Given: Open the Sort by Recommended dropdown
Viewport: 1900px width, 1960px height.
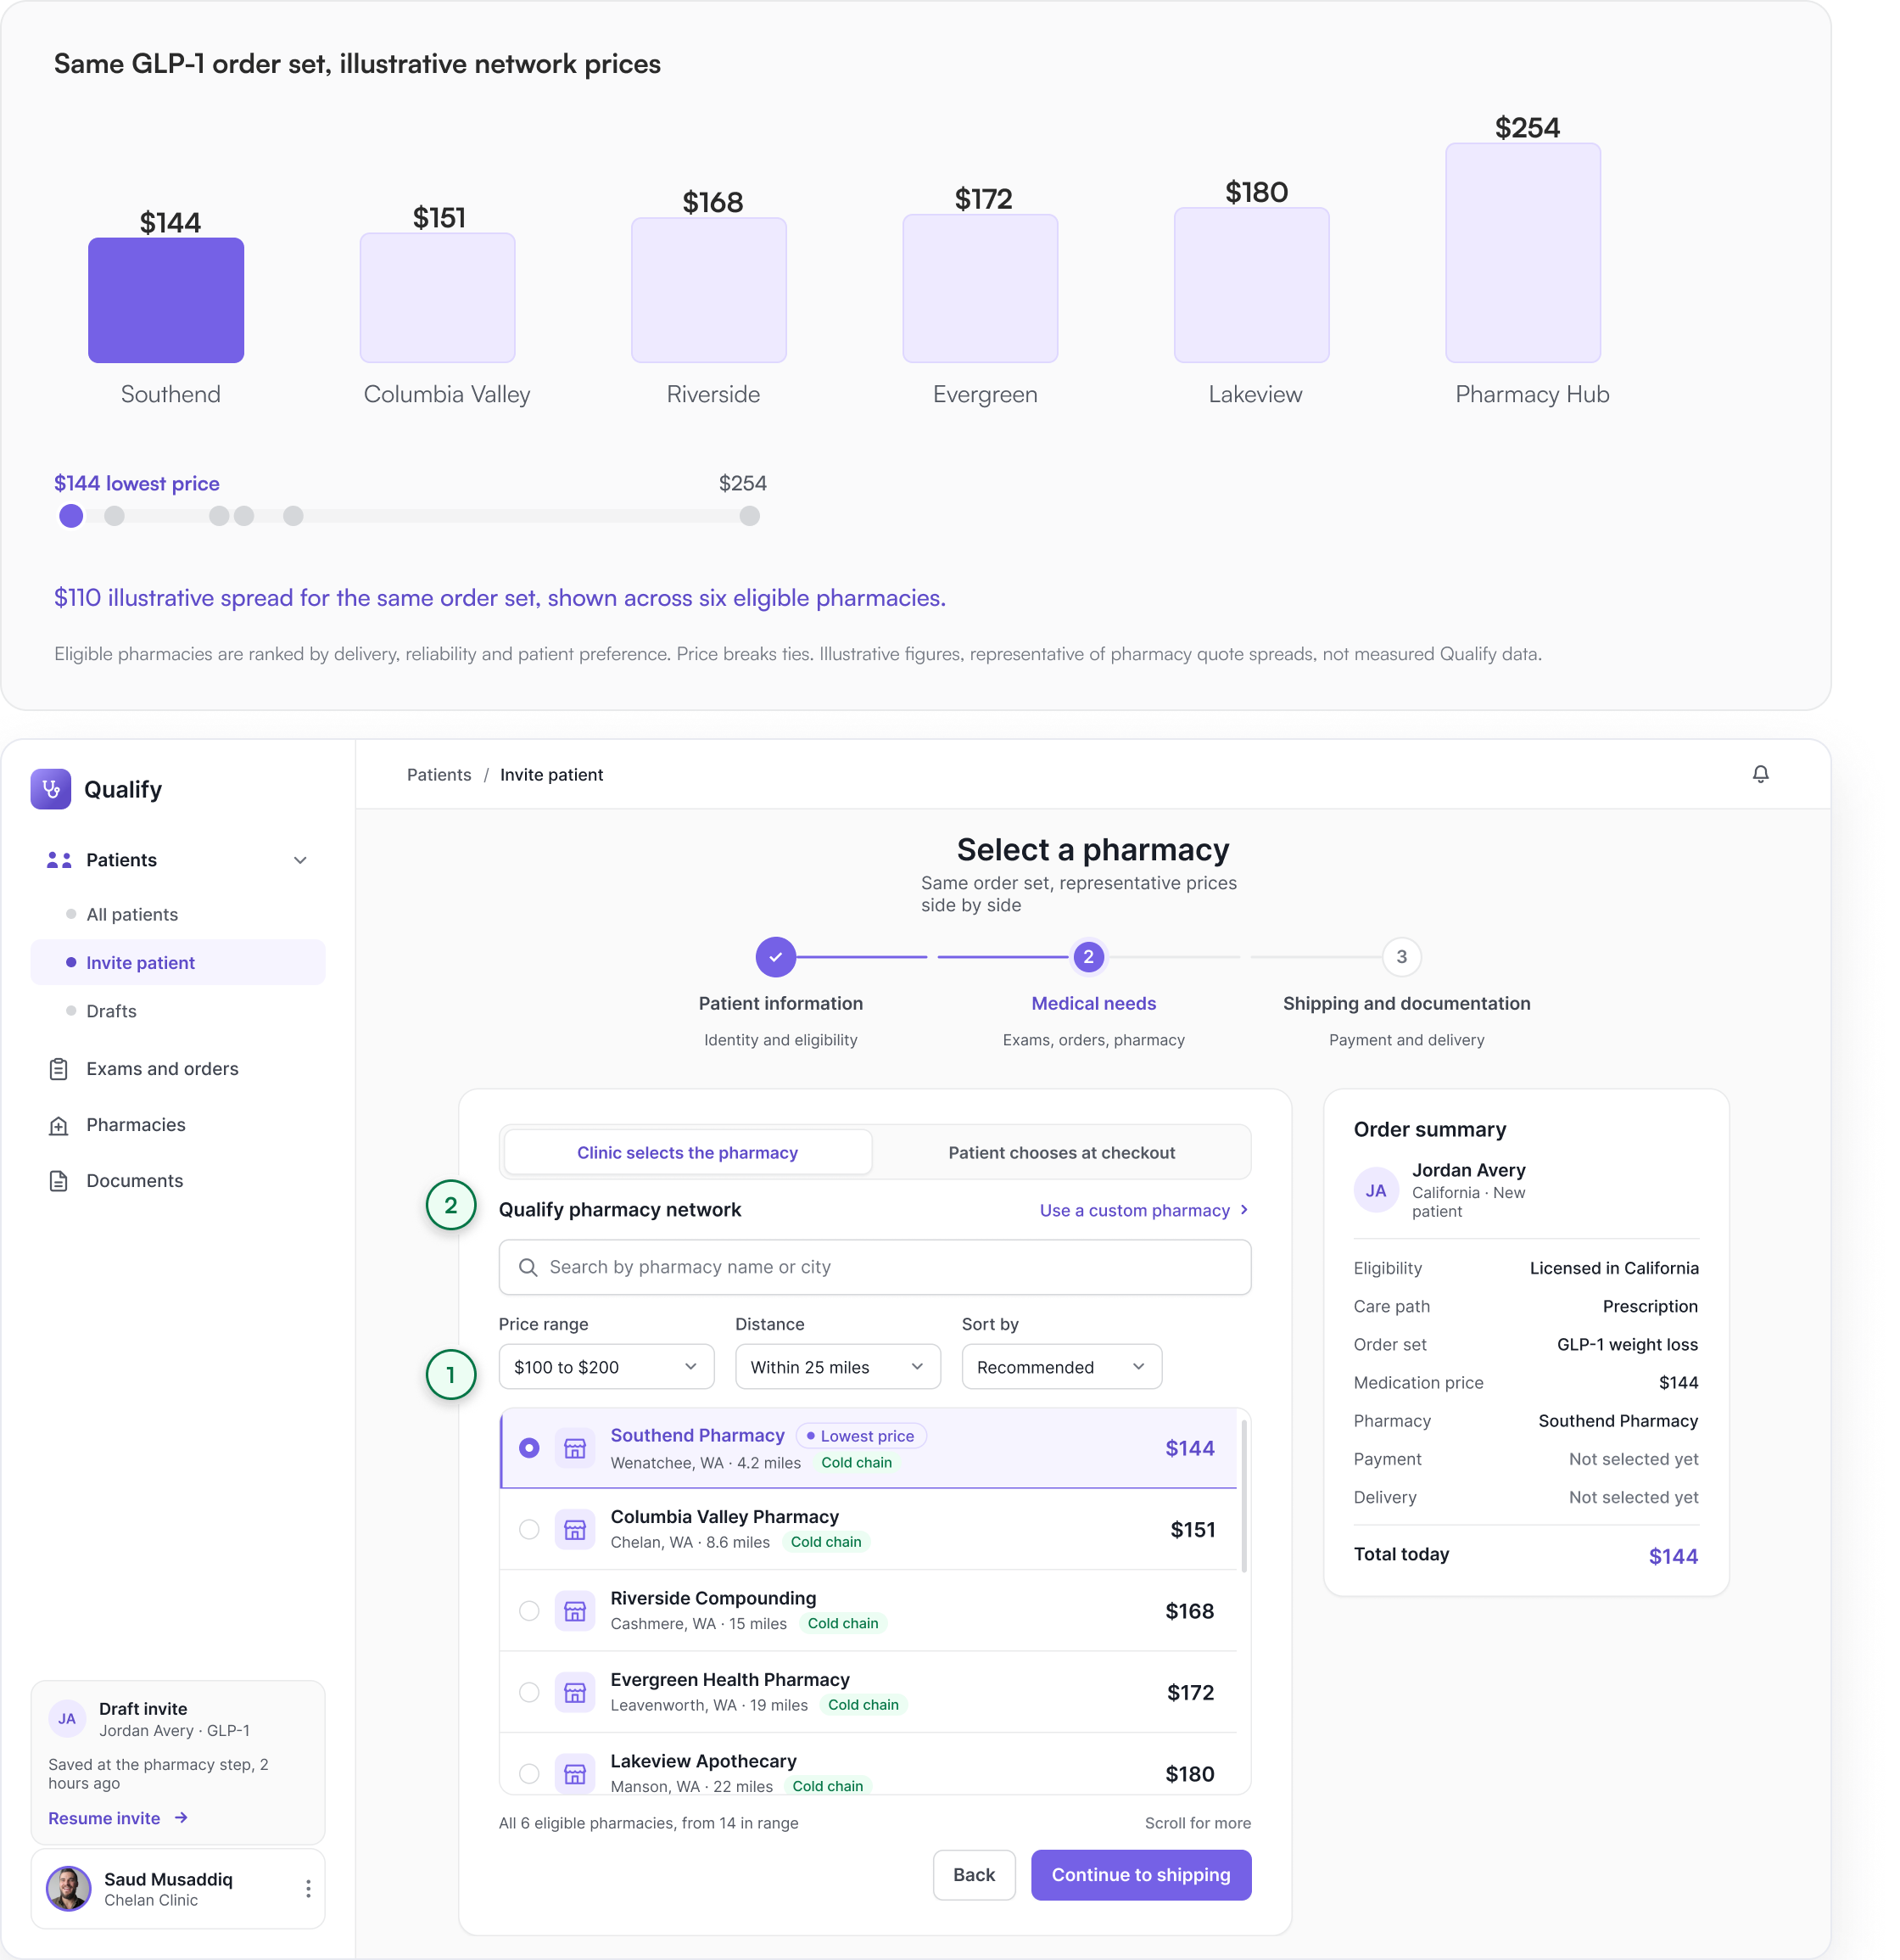Looking at the screenshot, I should point(1061,1367).
